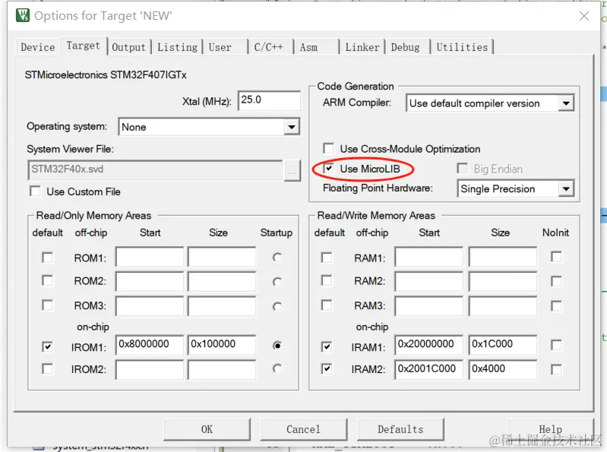Edit the IRAM2 Size value 0x4000
The width and height of the screenshot is (607, 452).
pyautogui.click(x=503, y=369)
